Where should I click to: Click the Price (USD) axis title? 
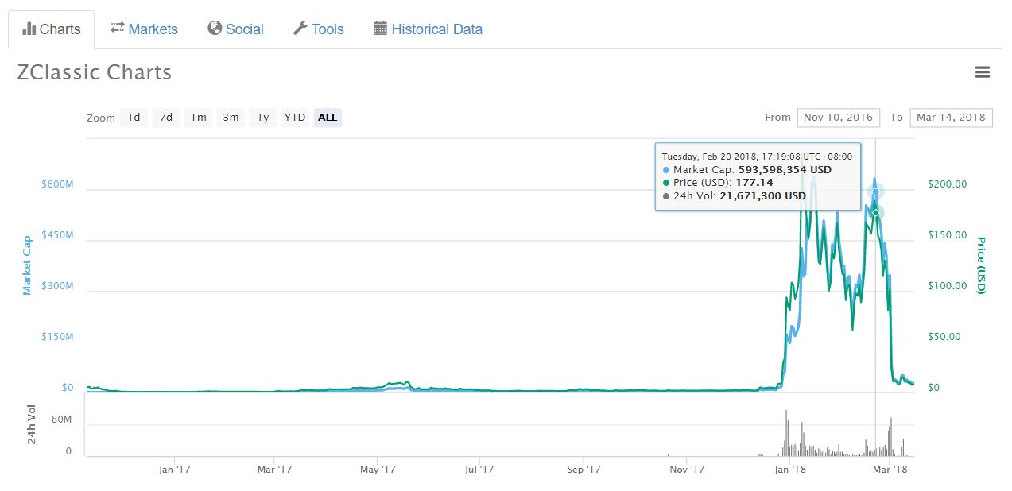pos(981,265)
